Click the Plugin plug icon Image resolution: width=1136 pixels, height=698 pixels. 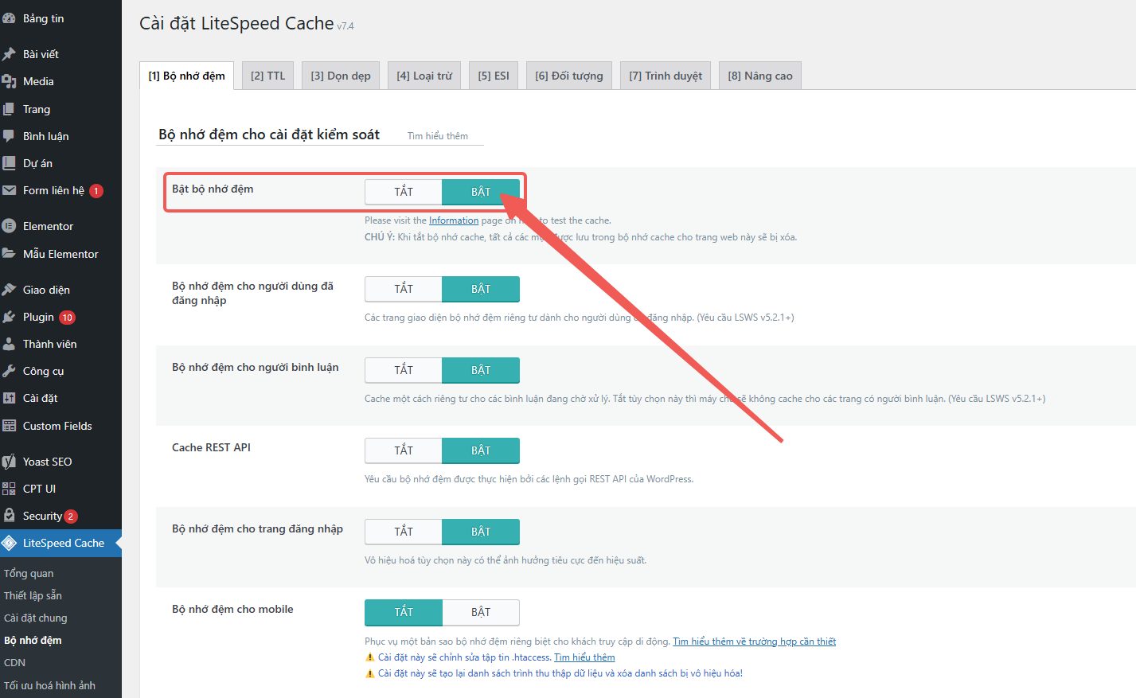10,317
